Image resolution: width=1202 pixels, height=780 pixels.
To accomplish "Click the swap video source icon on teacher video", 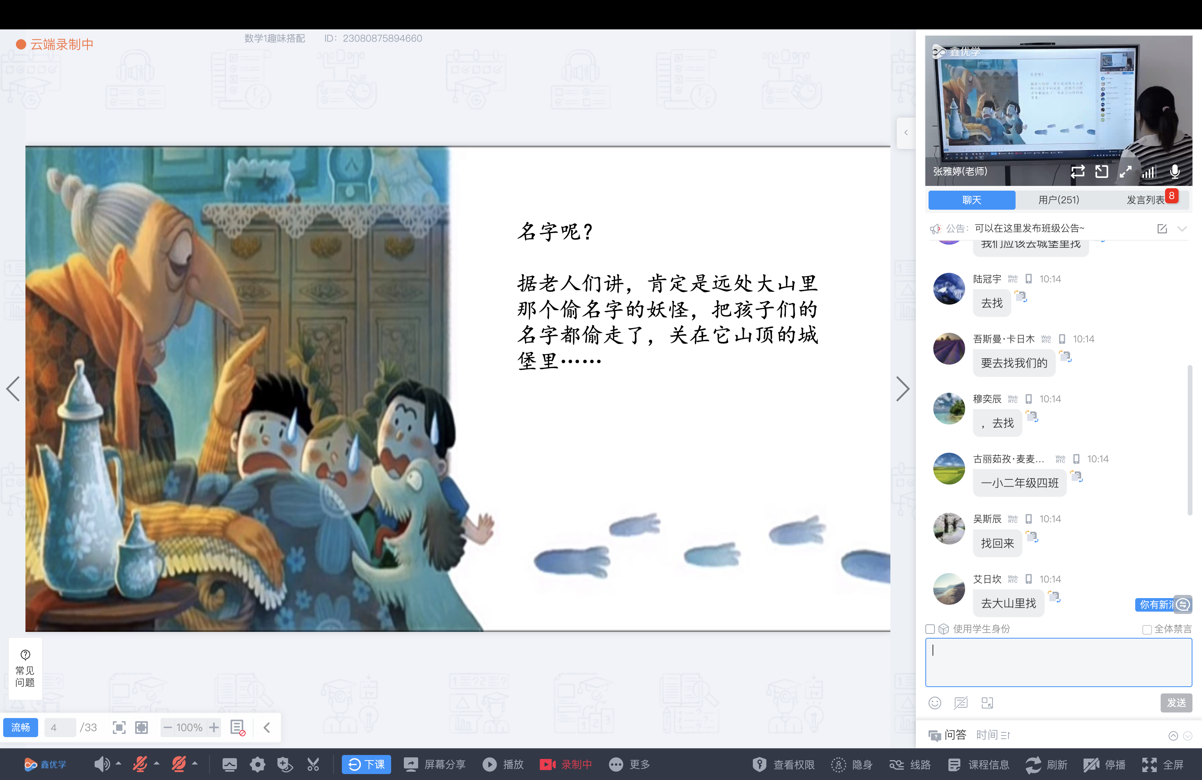I will (1078, 172).
